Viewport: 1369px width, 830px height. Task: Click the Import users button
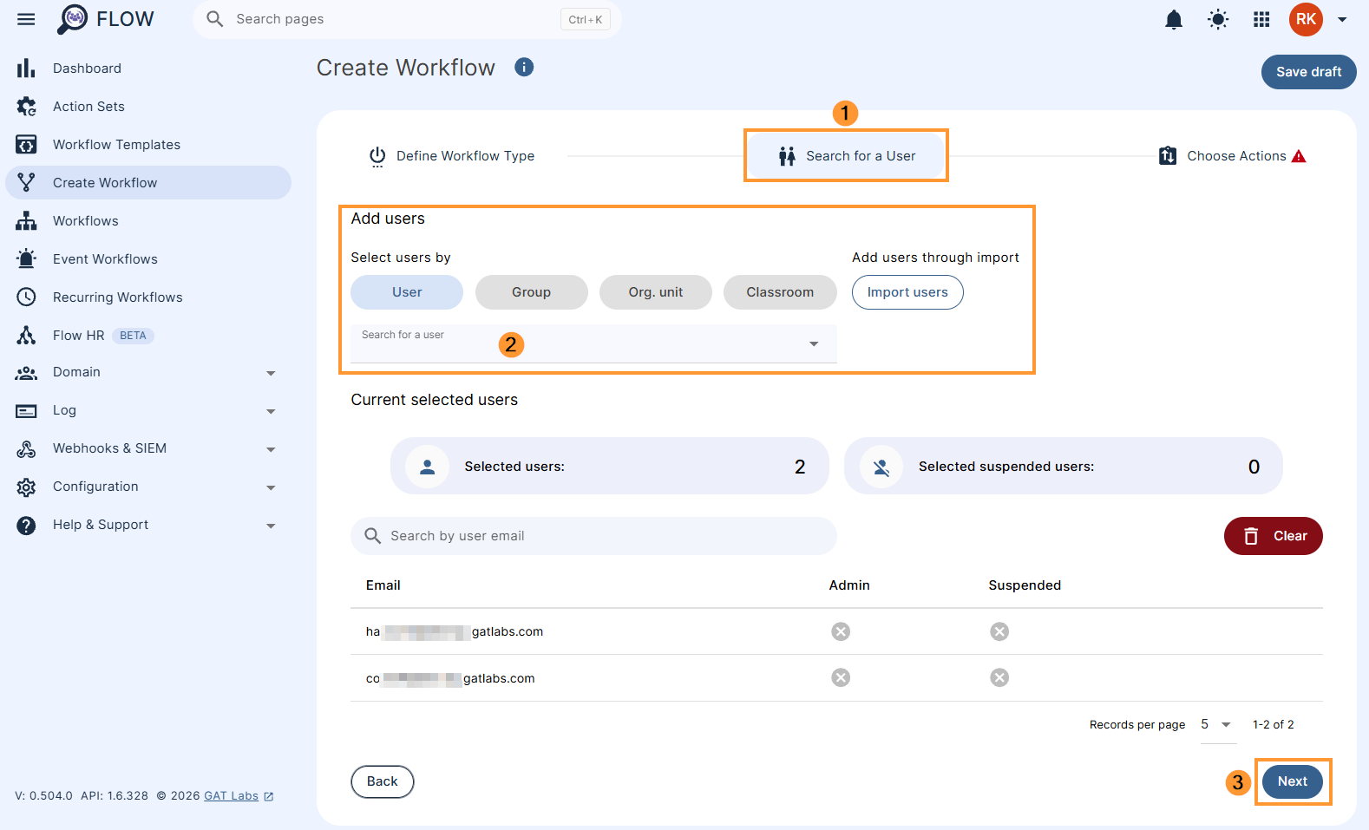(x=907, y=292)
